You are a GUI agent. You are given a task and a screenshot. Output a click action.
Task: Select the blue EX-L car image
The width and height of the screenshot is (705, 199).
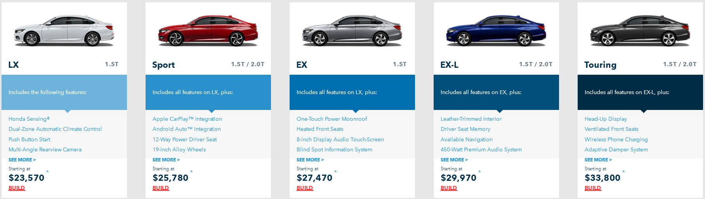click(x=496, y=31)
